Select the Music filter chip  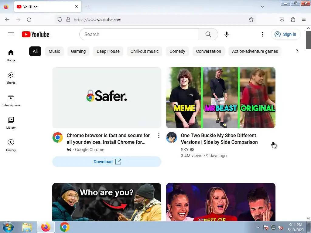coord(54,51)
